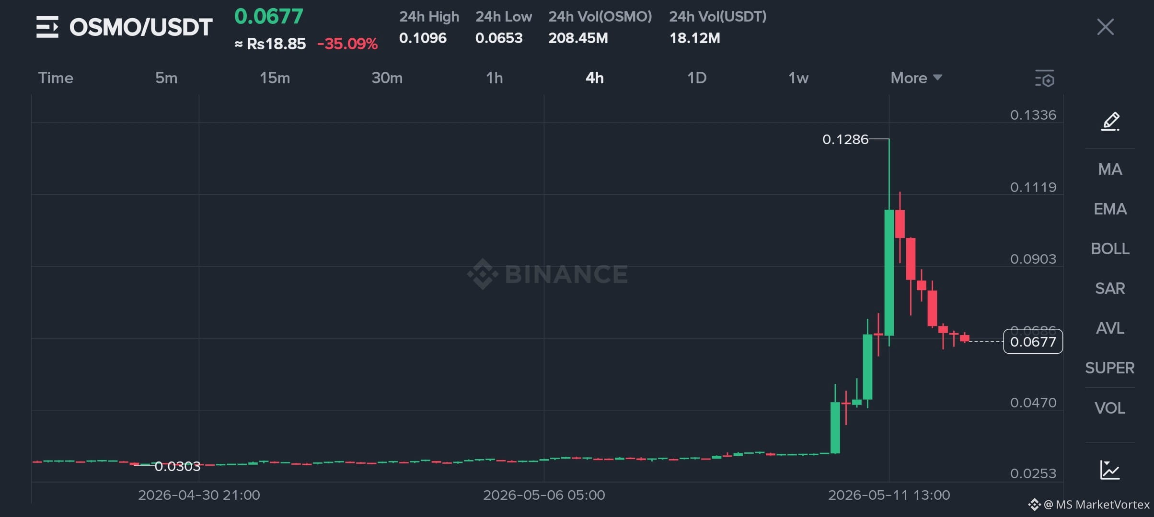The height and width of the screenshot is (517, 1154).
Task: Toggle the SAR indicator
Action: point(1110,289)
